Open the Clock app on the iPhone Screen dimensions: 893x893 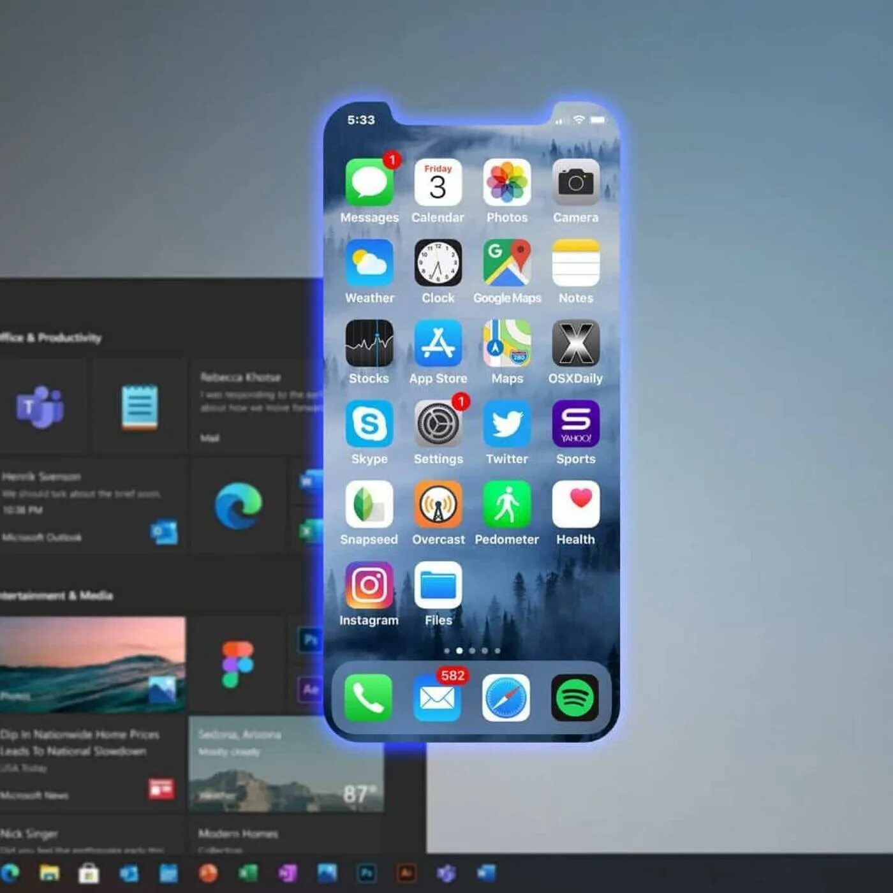pyautogui.click(x=438, y=263)
